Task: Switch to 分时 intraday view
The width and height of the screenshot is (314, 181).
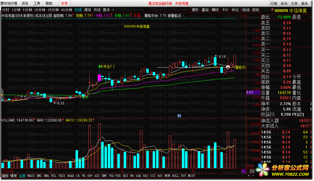Action: tap(6, 10)
